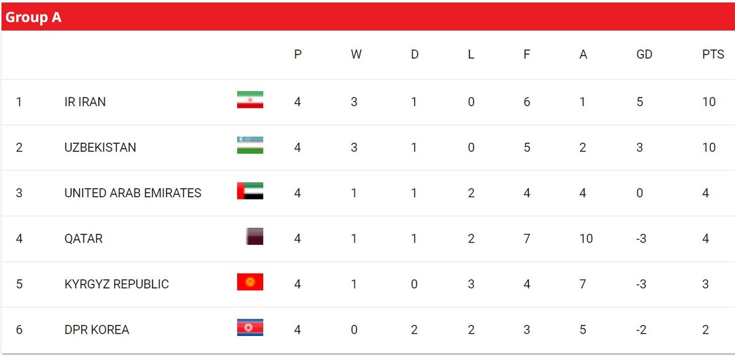Click the PTS column header
735x356 pixels.
coord(713,54)
